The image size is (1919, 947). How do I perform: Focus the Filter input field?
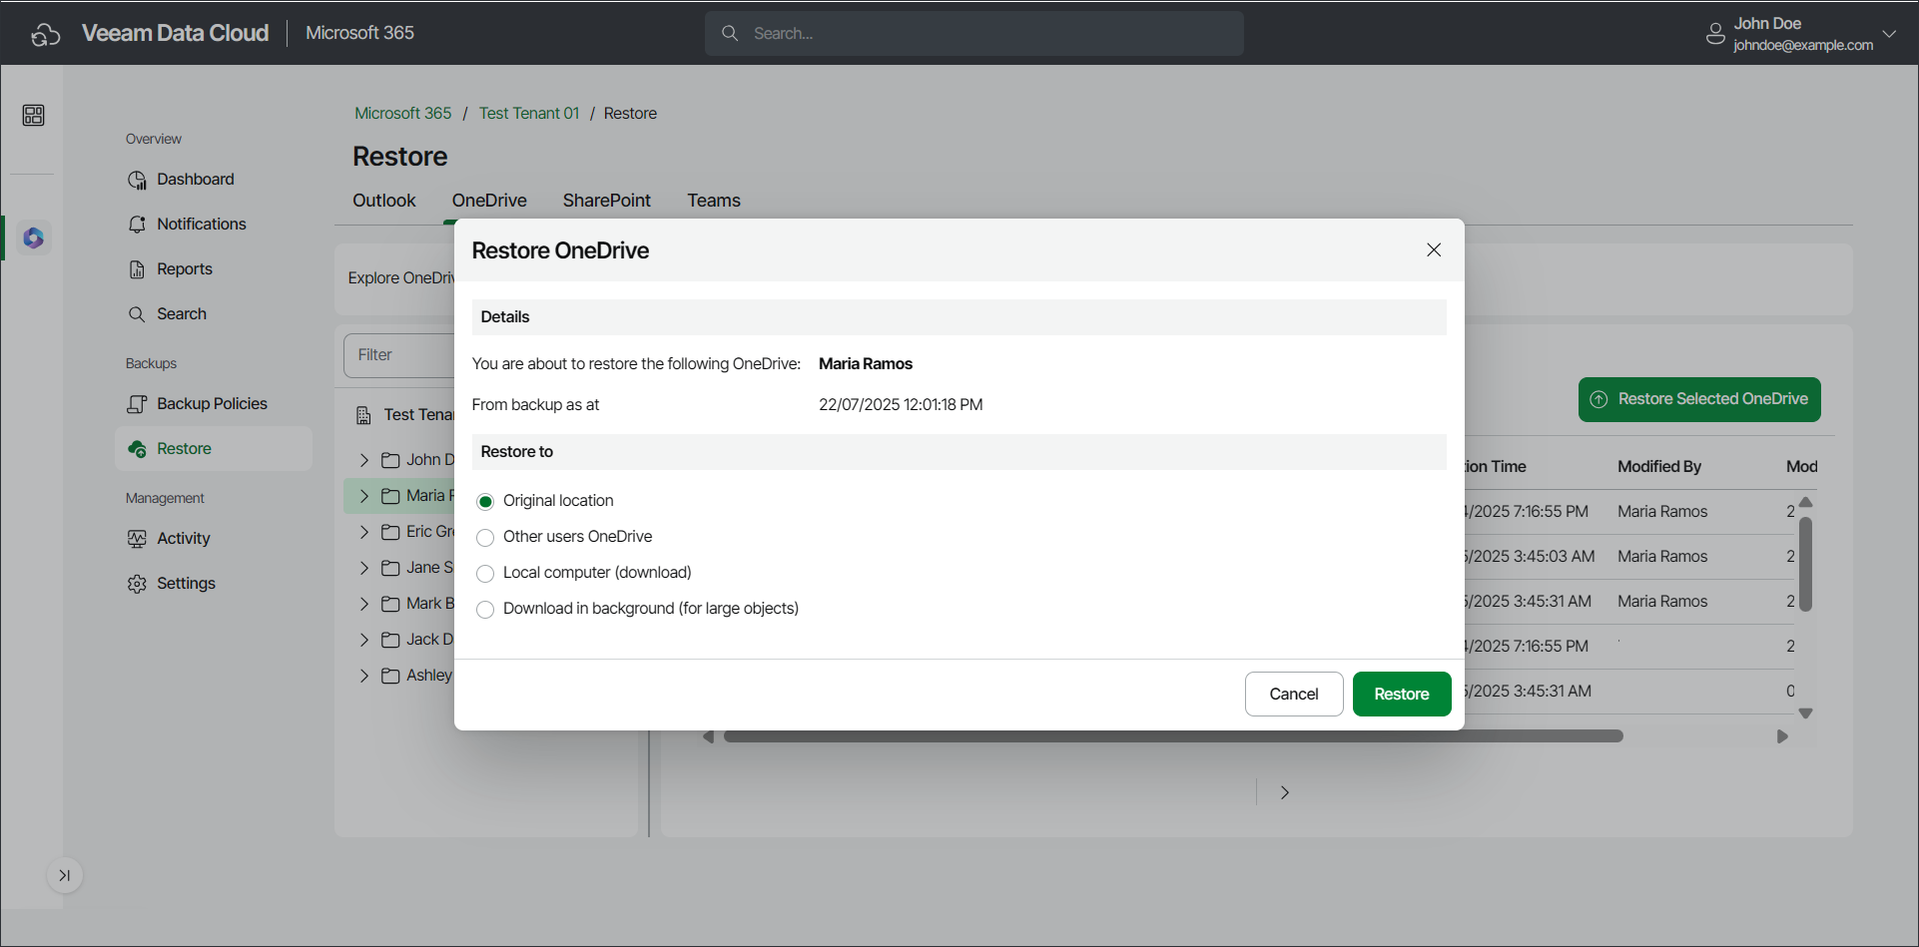pos(399,355)
